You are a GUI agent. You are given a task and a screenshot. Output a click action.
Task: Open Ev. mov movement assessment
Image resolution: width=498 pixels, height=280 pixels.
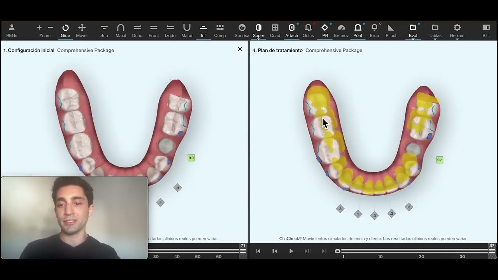341,31
